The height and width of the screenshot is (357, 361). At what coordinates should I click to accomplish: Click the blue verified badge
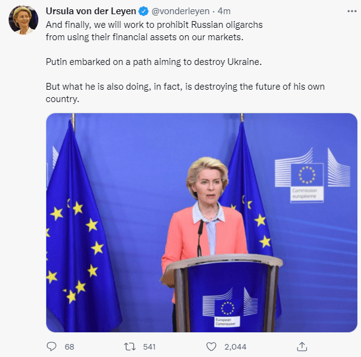[143, 11]
